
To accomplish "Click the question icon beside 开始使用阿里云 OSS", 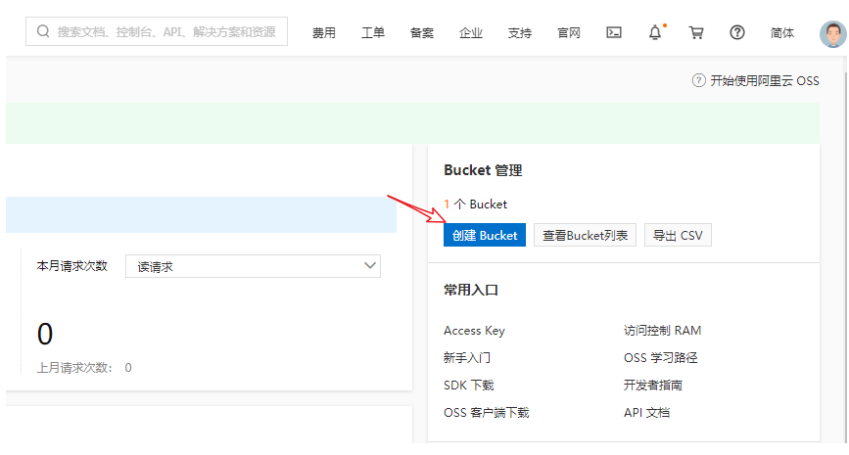I will coord(699,80).
